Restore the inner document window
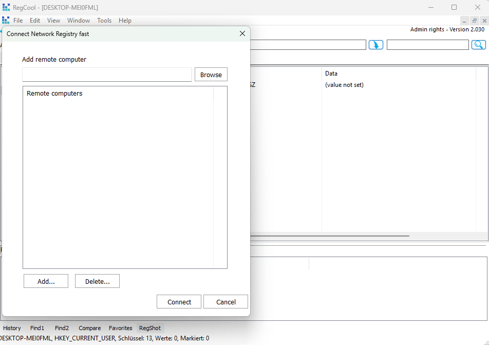Screen dimensions: 489x345 tap(474, 21)
